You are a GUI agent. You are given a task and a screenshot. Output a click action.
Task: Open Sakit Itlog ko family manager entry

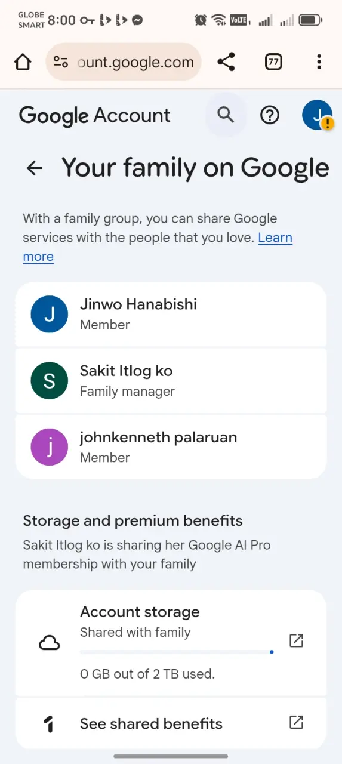[x=171, y=381]
